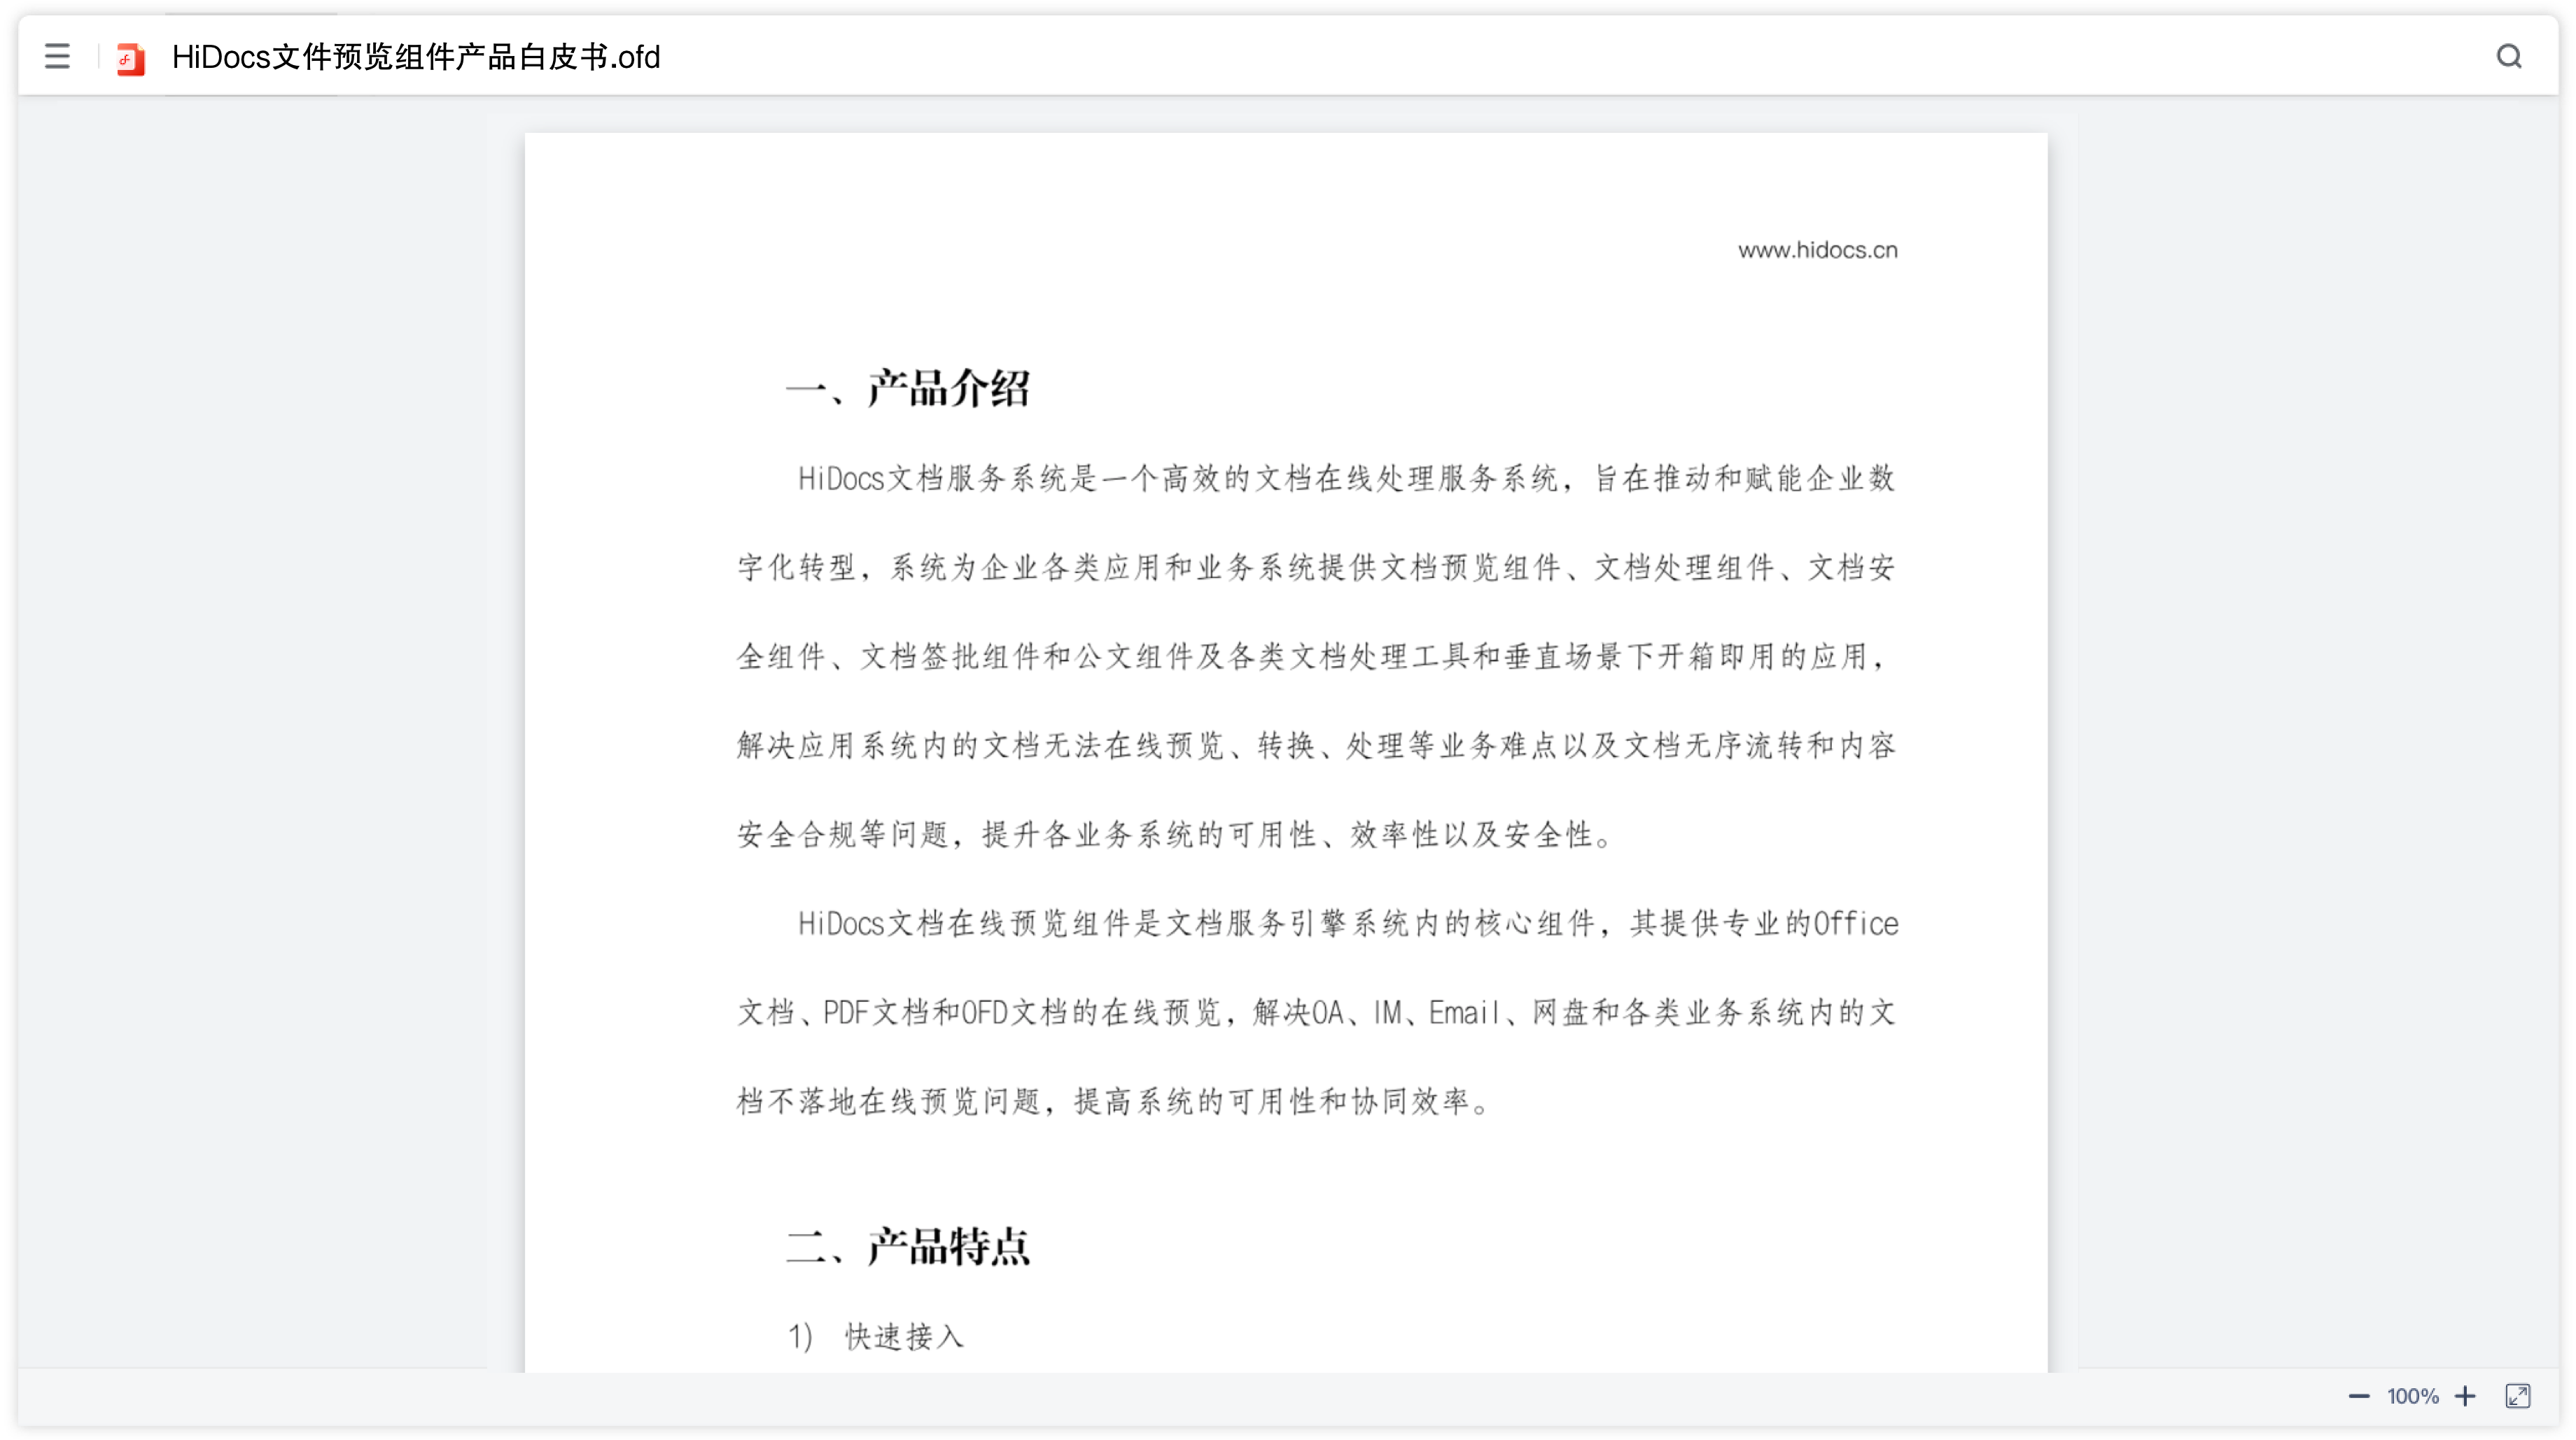Click the line starting HiDocs文档服务系统是一个高效的
Viewport: 2576px width, 1440px height.
coord(1346,479)
